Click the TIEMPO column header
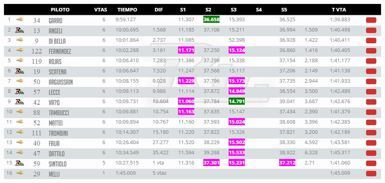 click(x=127, y=10)
